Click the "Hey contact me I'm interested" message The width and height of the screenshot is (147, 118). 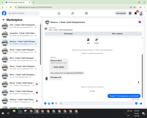pos(67,73)
